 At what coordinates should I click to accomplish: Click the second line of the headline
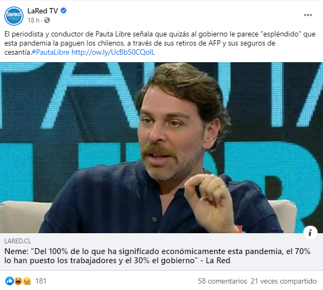[117, 261]
